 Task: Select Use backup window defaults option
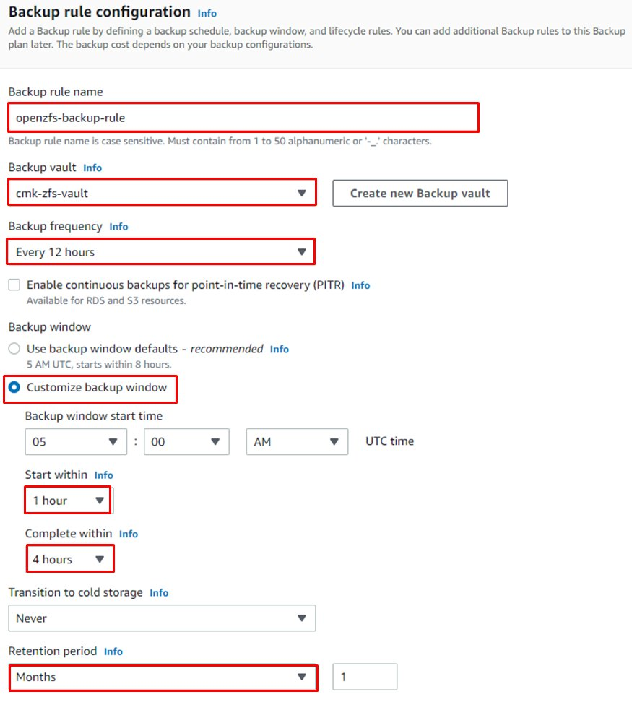[14, 349]
